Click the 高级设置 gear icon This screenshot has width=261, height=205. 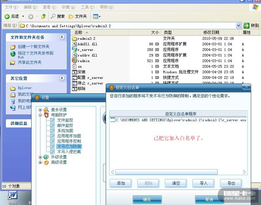[46, 162]
